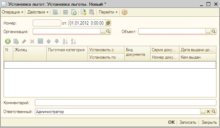
Task: Click the Объект select (...) button
Action: 208,32
